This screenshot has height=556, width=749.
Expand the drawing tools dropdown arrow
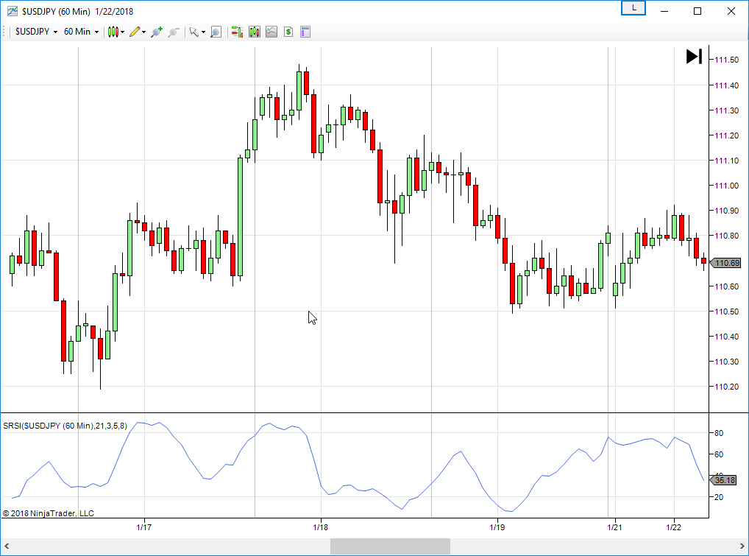pyautogui.click(x=143, y=32)
